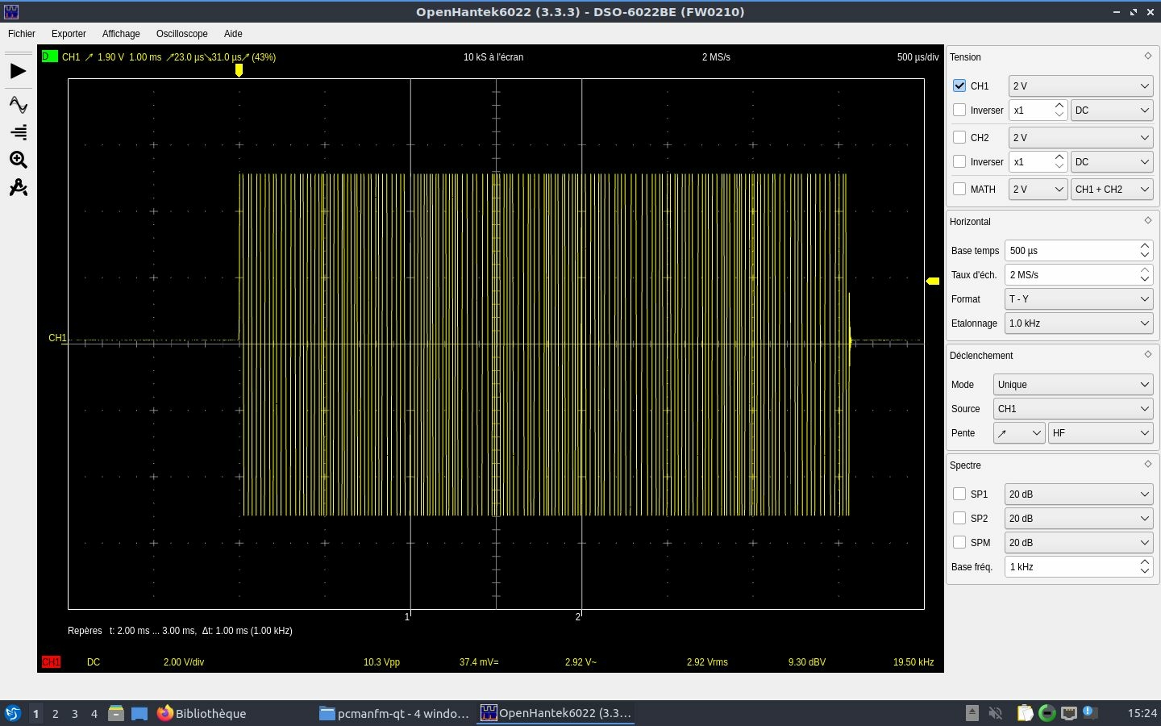
Task: Enable Inverser for CH1
Action: click(959, 110)
